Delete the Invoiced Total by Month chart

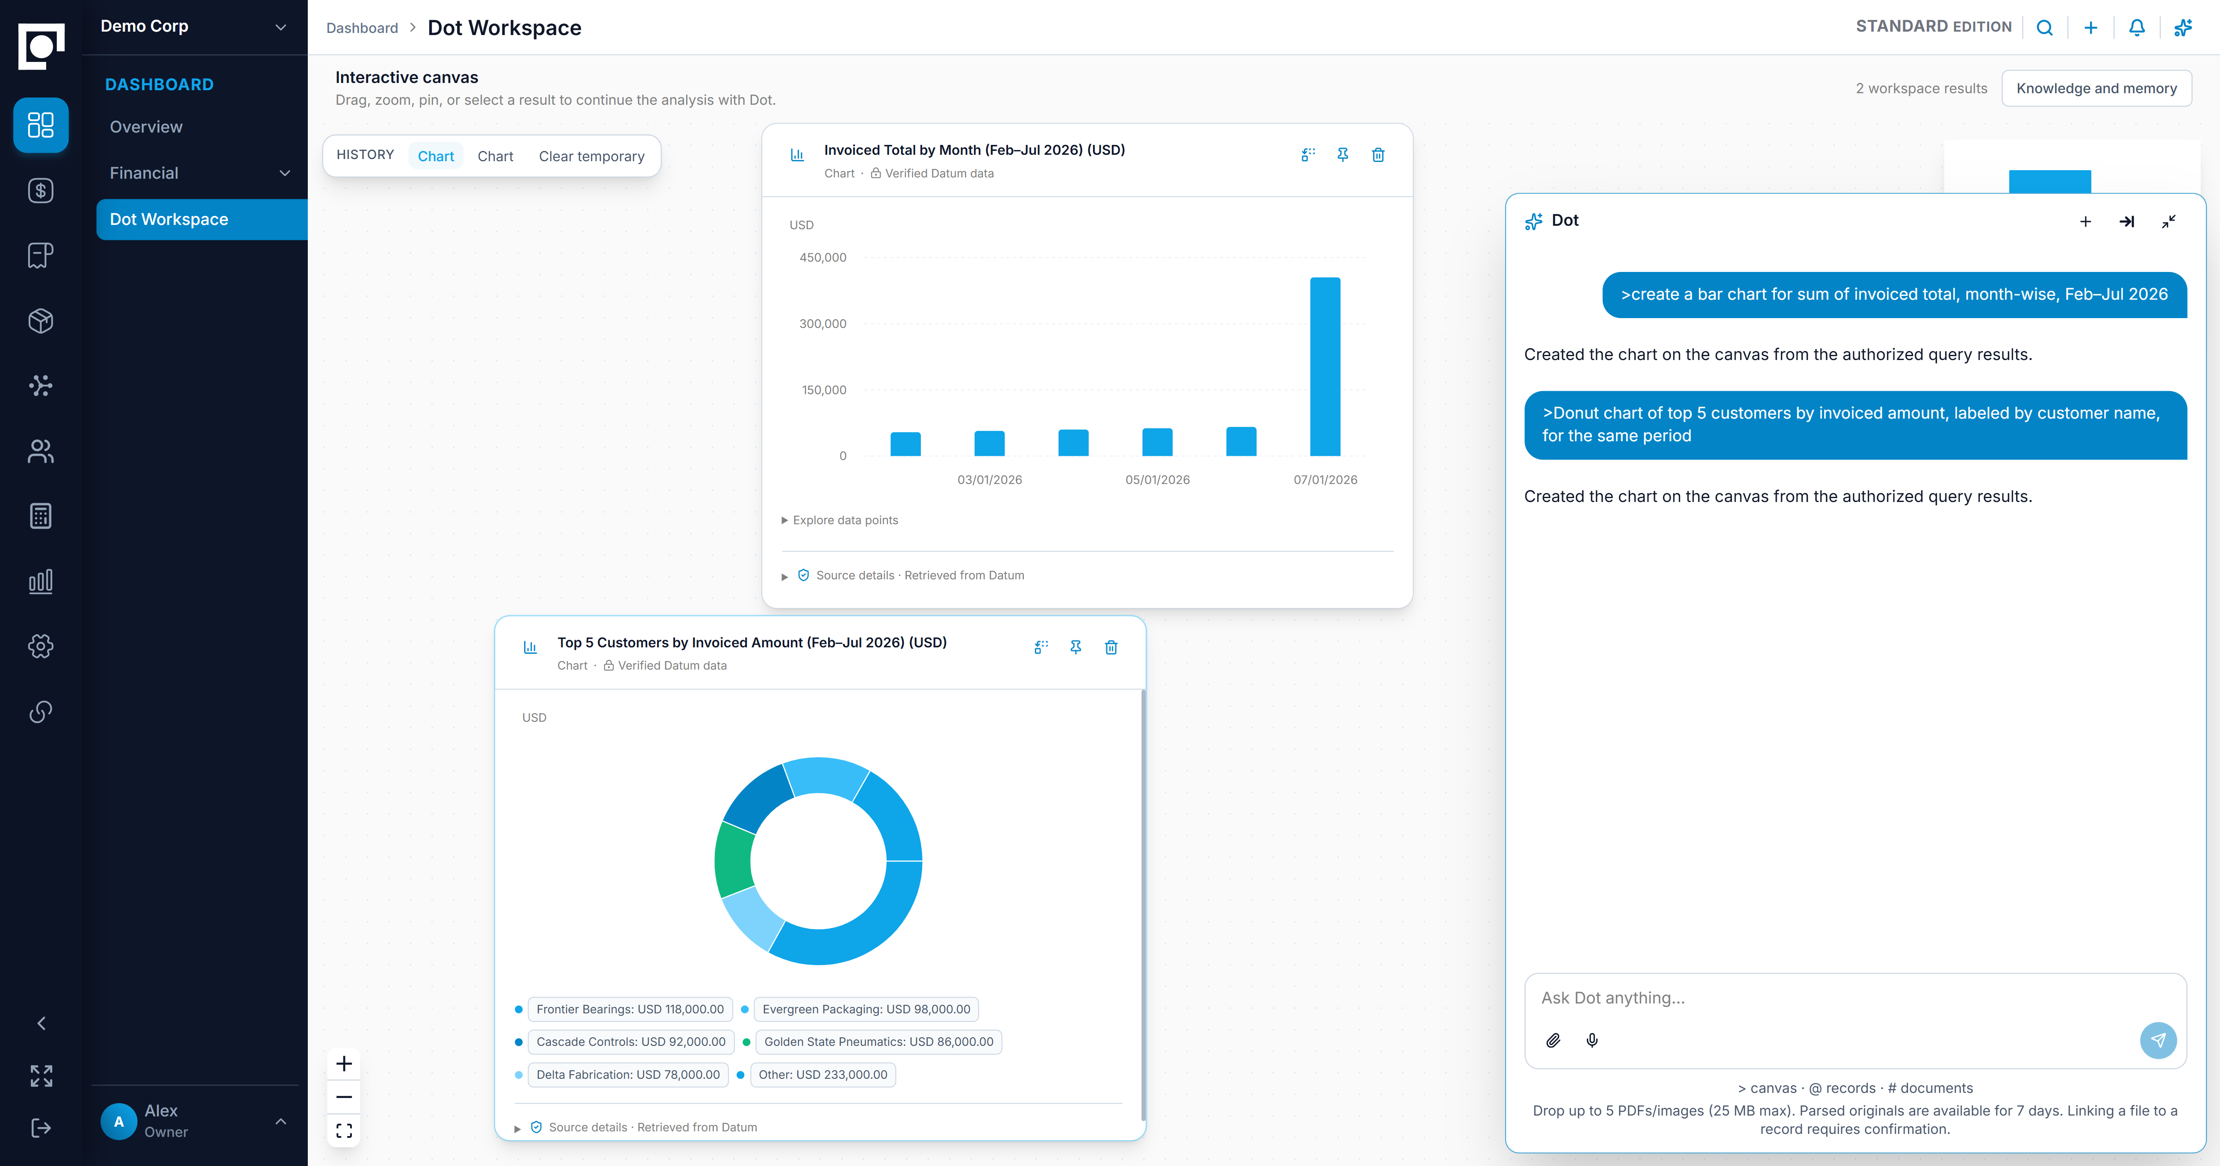pos(1378,155)
